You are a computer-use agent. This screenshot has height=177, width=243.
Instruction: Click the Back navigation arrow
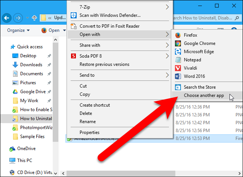[x=6, y=18]
